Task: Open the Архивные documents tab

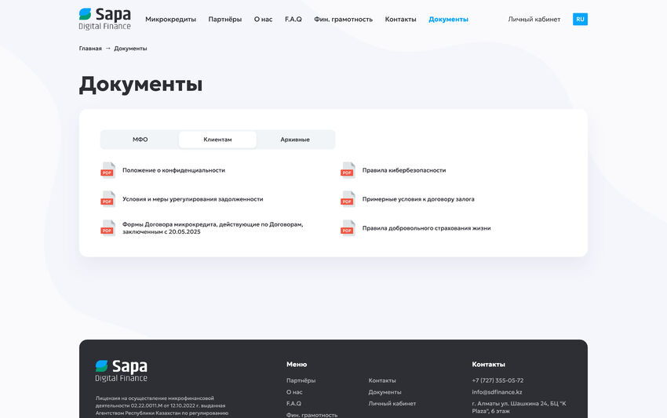Action: (x=295, y=140)
